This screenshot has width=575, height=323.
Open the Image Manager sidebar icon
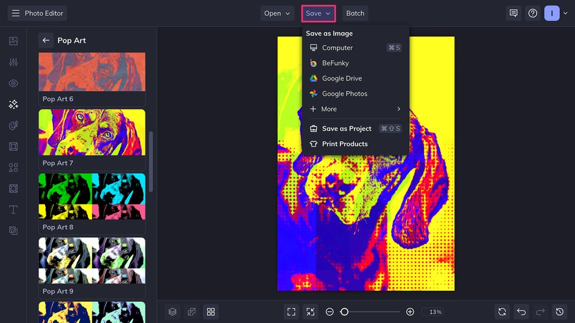[x=13, y=41]
